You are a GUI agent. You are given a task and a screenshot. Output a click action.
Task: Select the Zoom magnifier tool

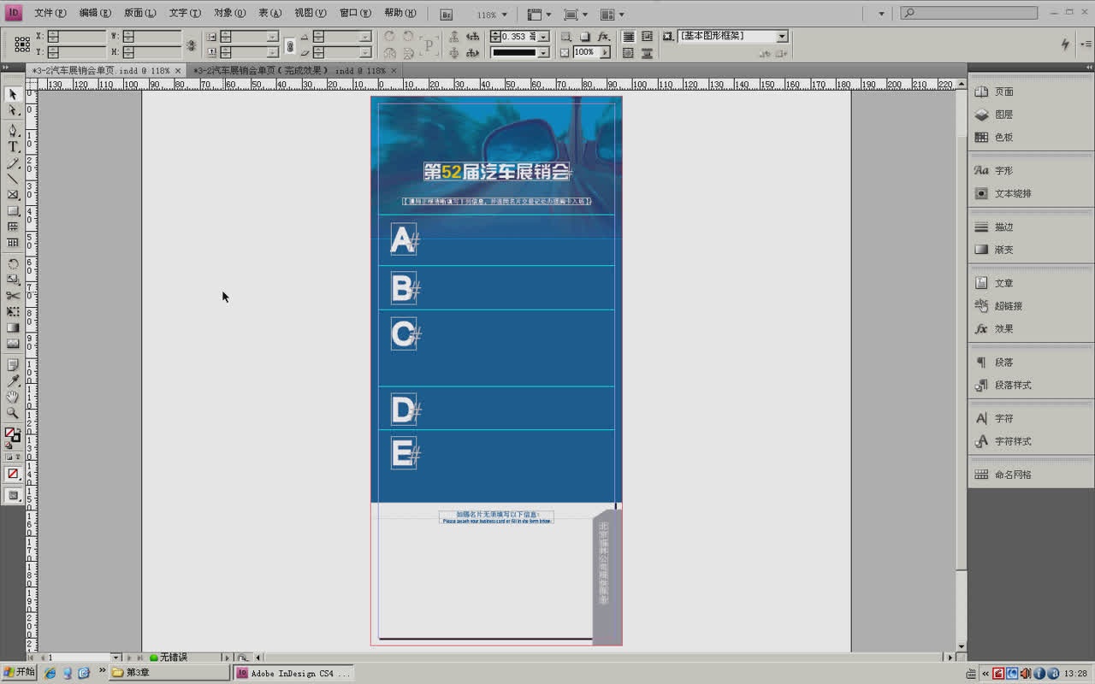tap(13, 413)
